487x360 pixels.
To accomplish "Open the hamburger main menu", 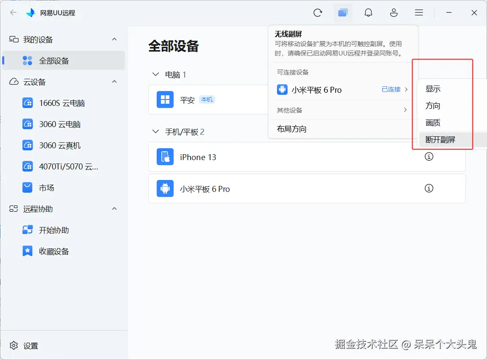I will pyautogui.click(x=419, y=13).
